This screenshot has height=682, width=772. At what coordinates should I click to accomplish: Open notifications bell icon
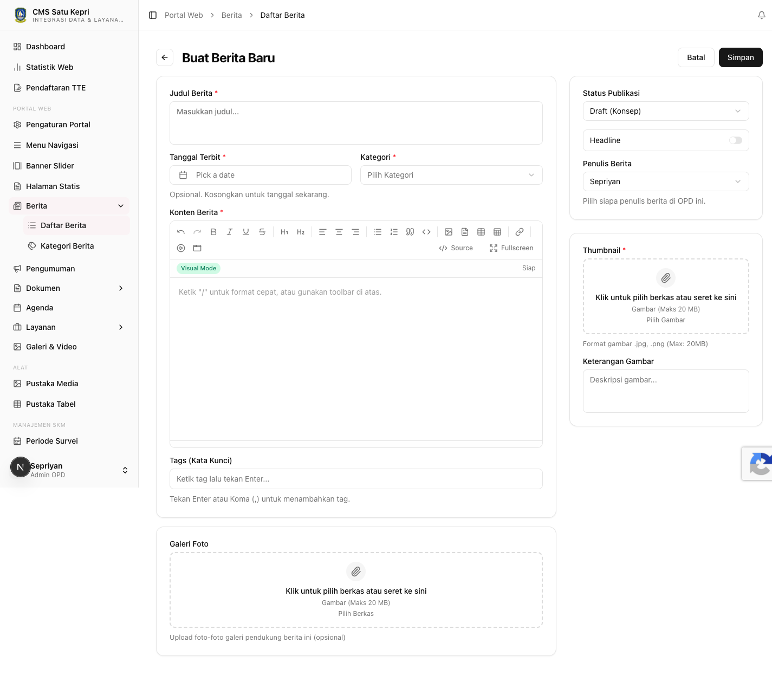[762, 15]
